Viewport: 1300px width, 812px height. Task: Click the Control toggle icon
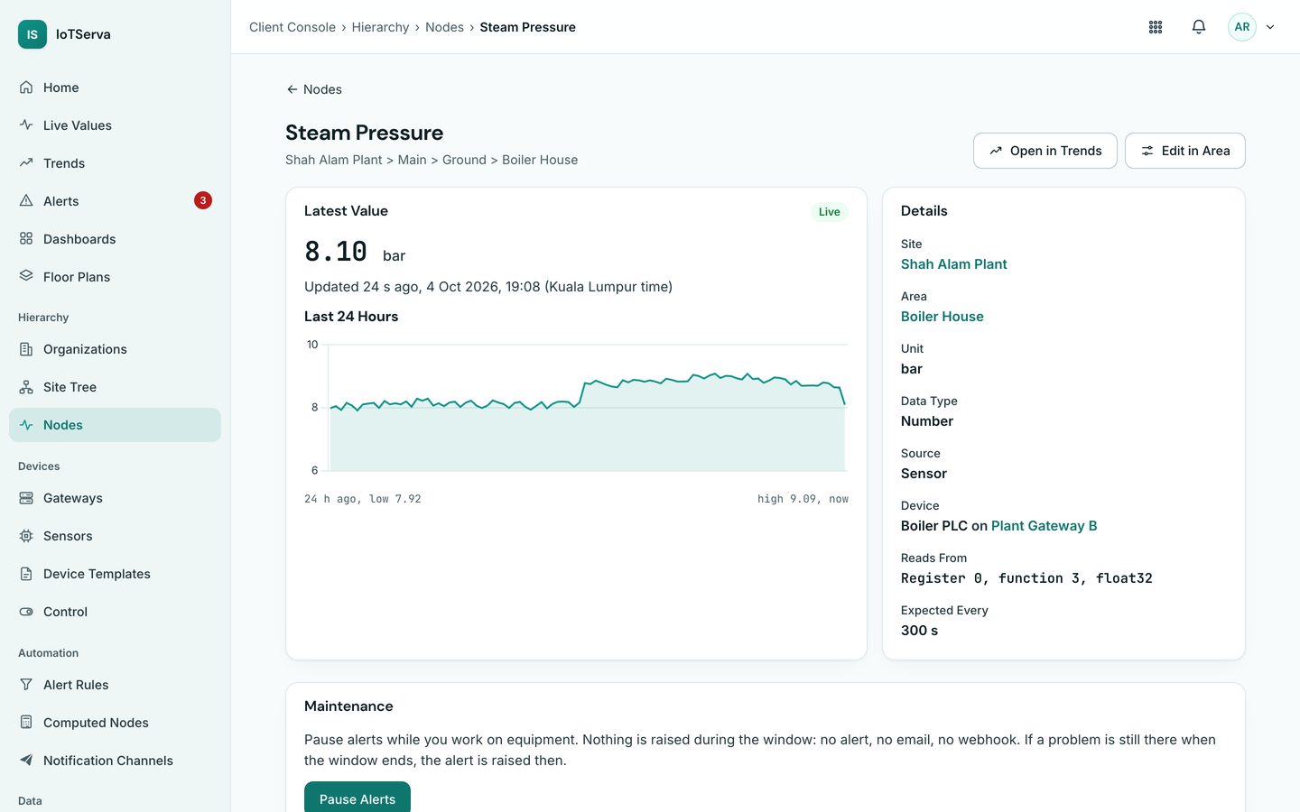coord(26,612)
